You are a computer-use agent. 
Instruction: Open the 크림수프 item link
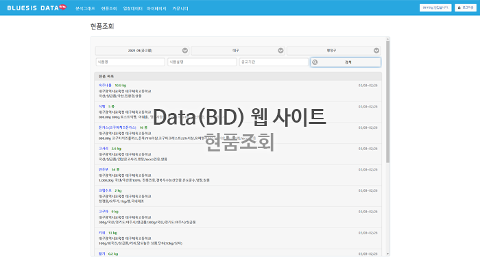point(105,190)
